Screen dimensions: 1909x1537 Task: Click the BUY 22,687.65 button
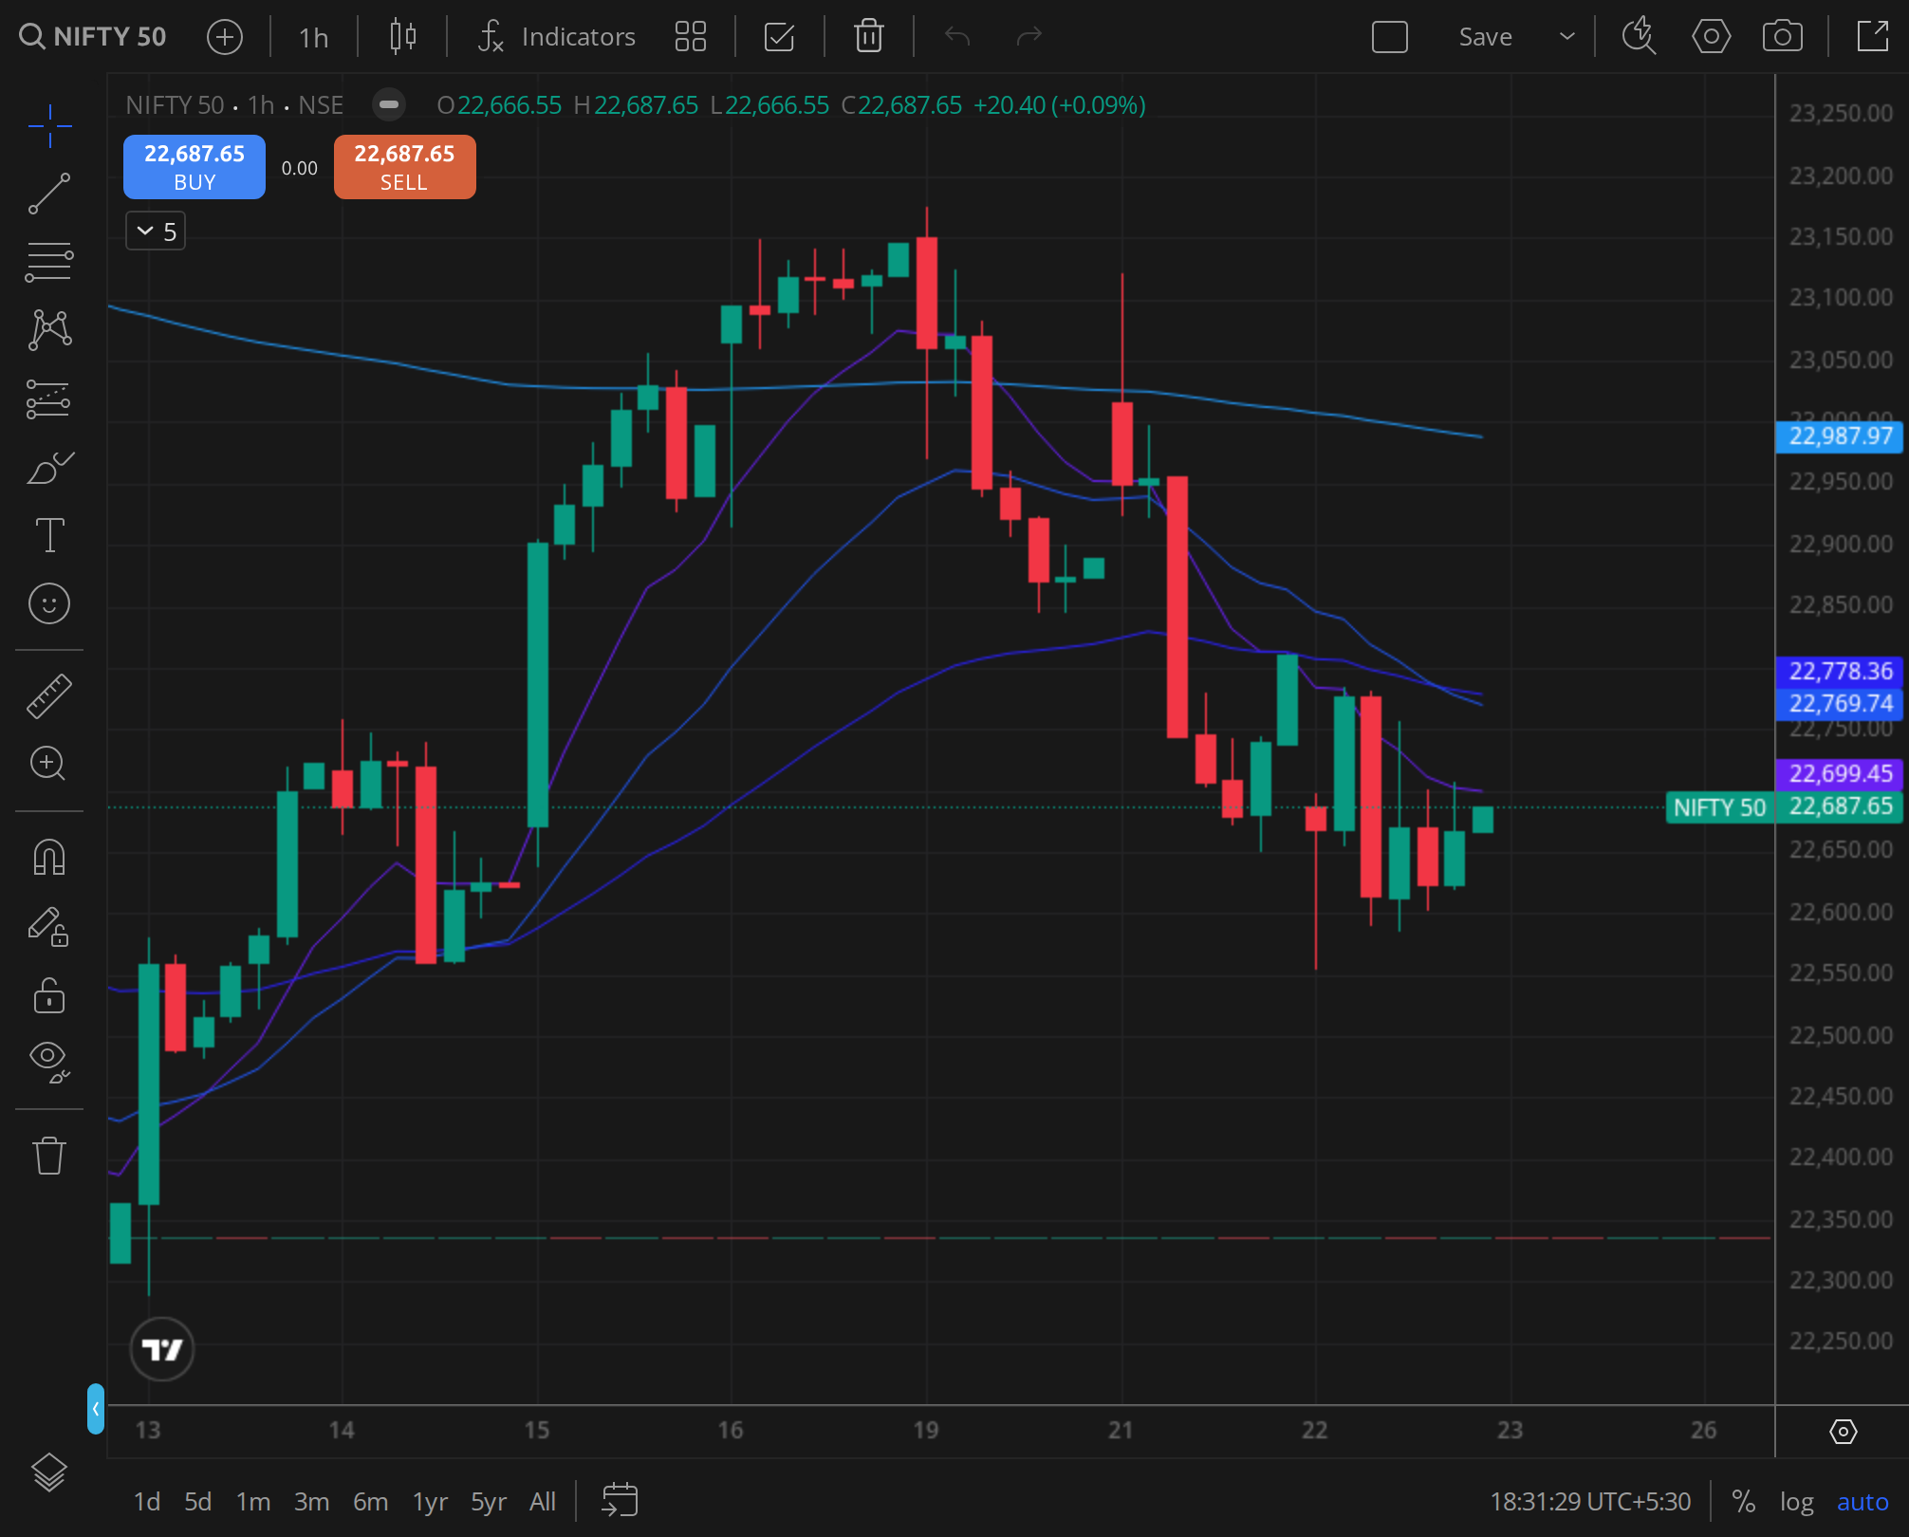pyautogui.click(x=195, y=167)
